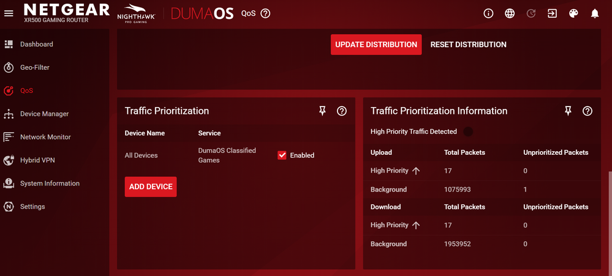The width and height of the screenshot is (612, 276).
Task: Click the Upload section header
Action: (x=381, y=152)
